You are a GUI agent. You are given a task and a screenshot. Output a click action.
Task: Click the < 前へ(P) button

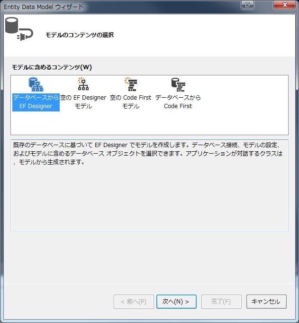(x=134, y=302)
